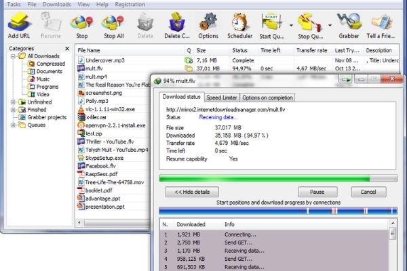Launch the Grabber tool icon
Image resolution: width=407 pixels, height=271 pixels.
click(x=349, y=22)
